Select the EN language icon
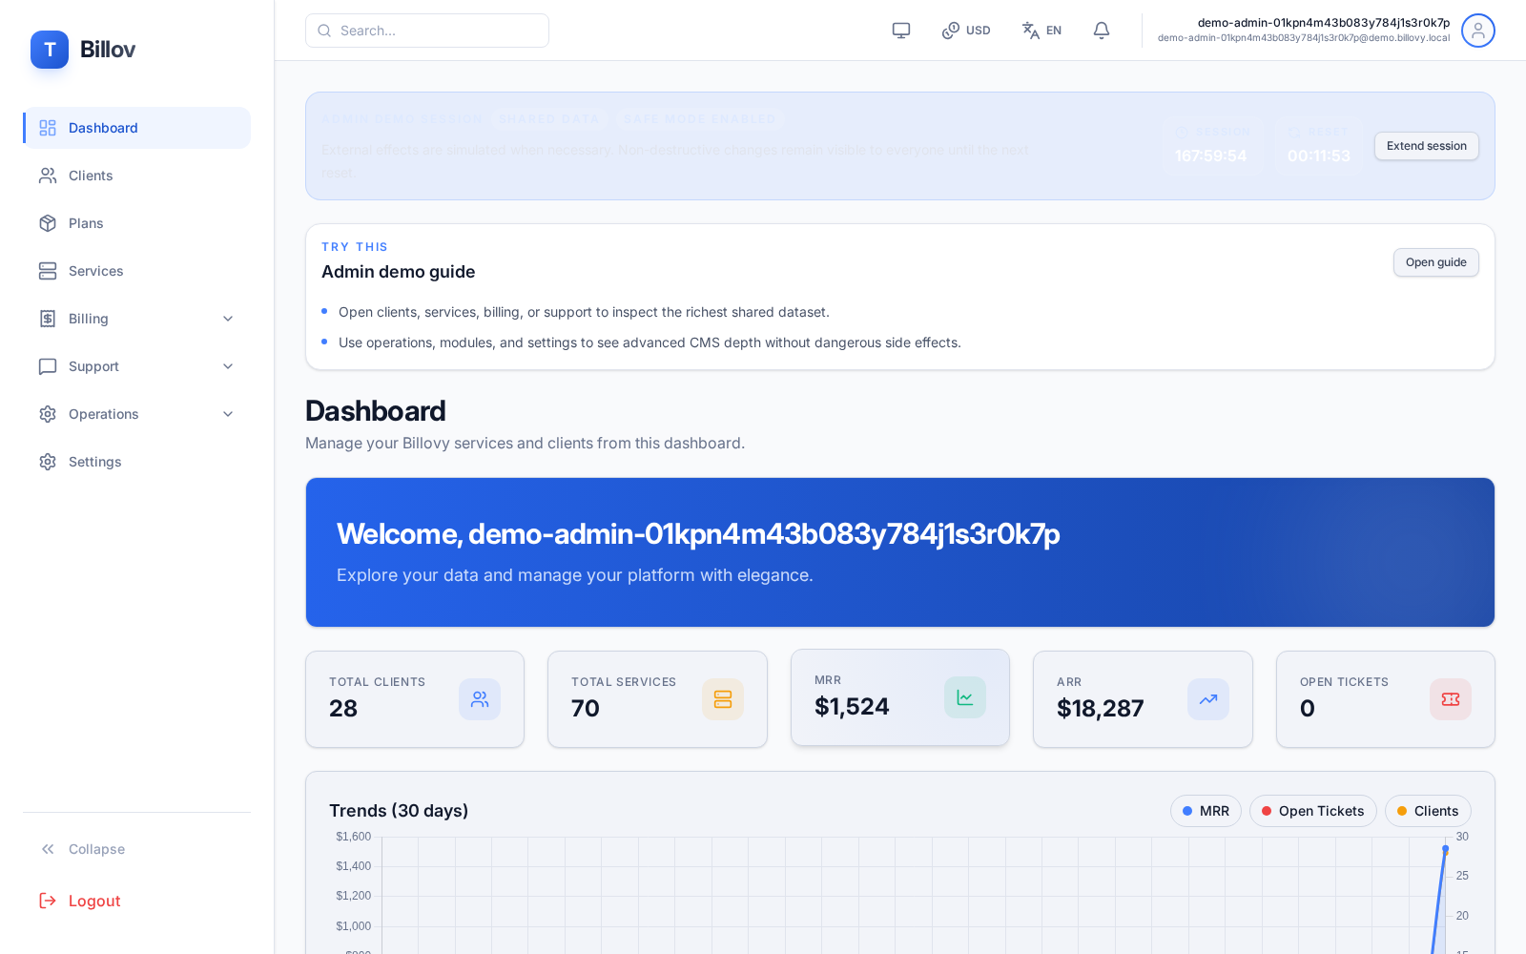 1031,30
